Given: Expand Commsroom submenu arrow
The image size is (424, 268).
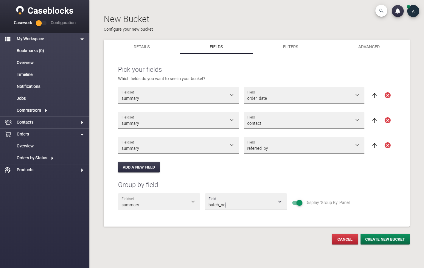Looking at the screenshot, I should (46, 110).
